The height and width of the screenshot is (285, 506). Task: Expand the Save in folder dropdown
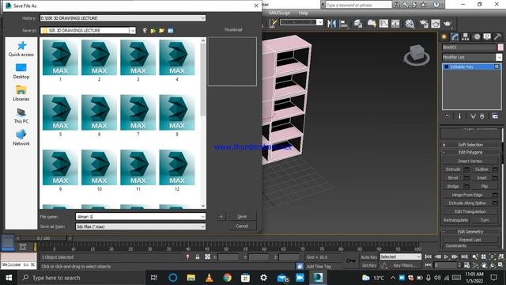133,30
